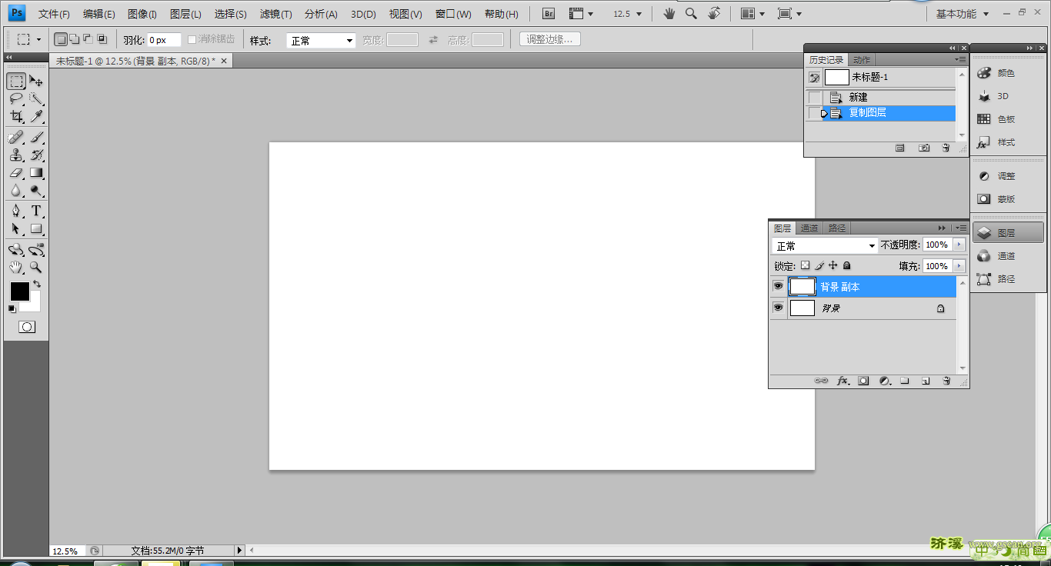Select the History Brush tool

[x=36, y=155]
